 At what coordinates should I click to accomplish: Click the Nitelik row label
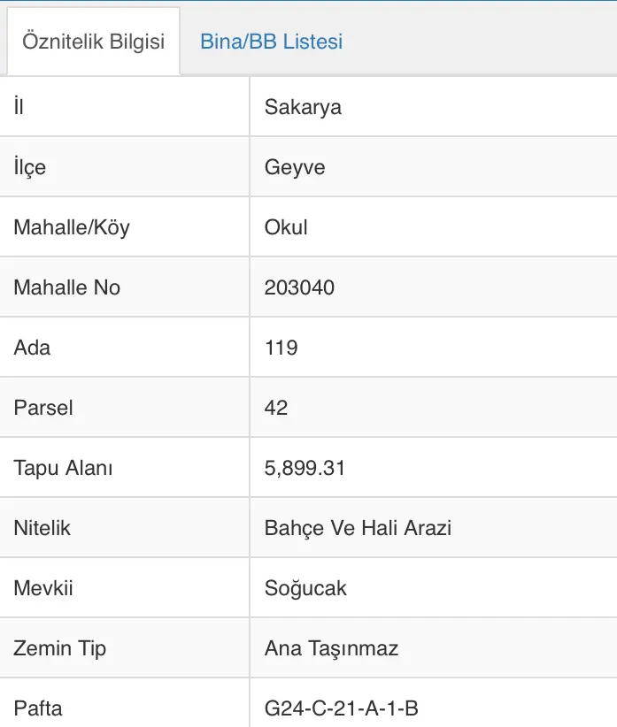pyautogui.click(x=42, y=528)
